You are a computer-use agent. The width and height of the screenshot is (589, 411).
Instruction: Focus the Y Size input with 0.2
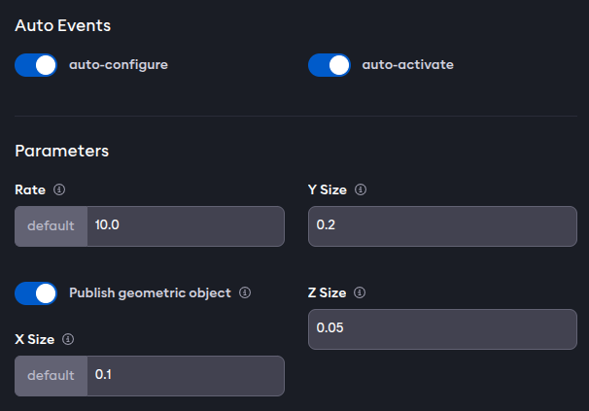coord(442,226)
